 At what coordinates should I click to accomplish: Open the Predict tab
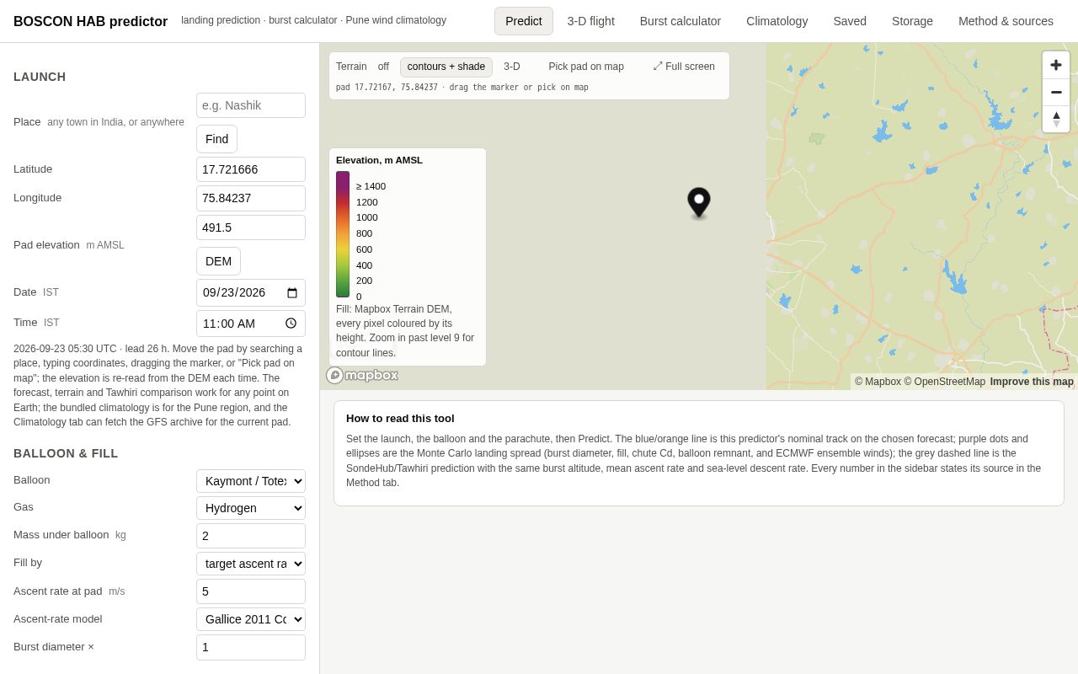524,21
